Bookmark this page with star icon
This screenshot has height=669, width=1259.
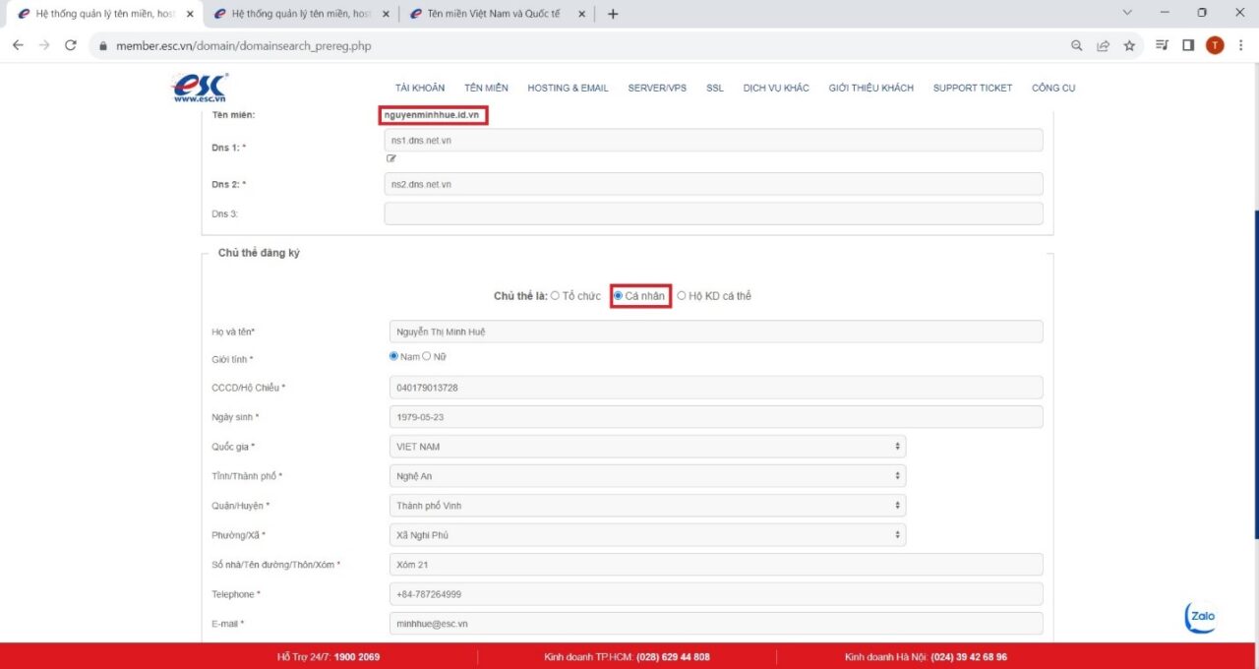click(1129, 45)
